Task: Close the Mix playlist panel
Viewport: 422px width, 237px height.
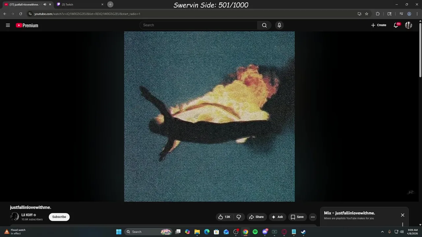Action: (403, 215)
